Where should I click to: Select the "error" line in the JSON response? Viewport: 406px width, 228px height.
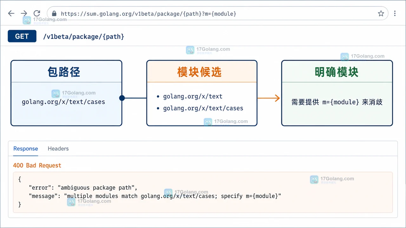coord(83,188)
